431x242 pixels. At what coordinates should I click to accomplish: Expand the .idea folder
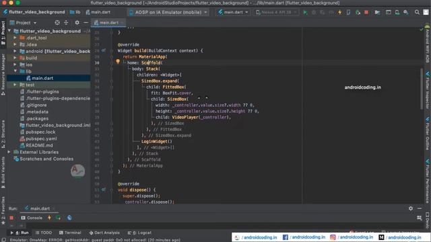click(x=15, y=44)
